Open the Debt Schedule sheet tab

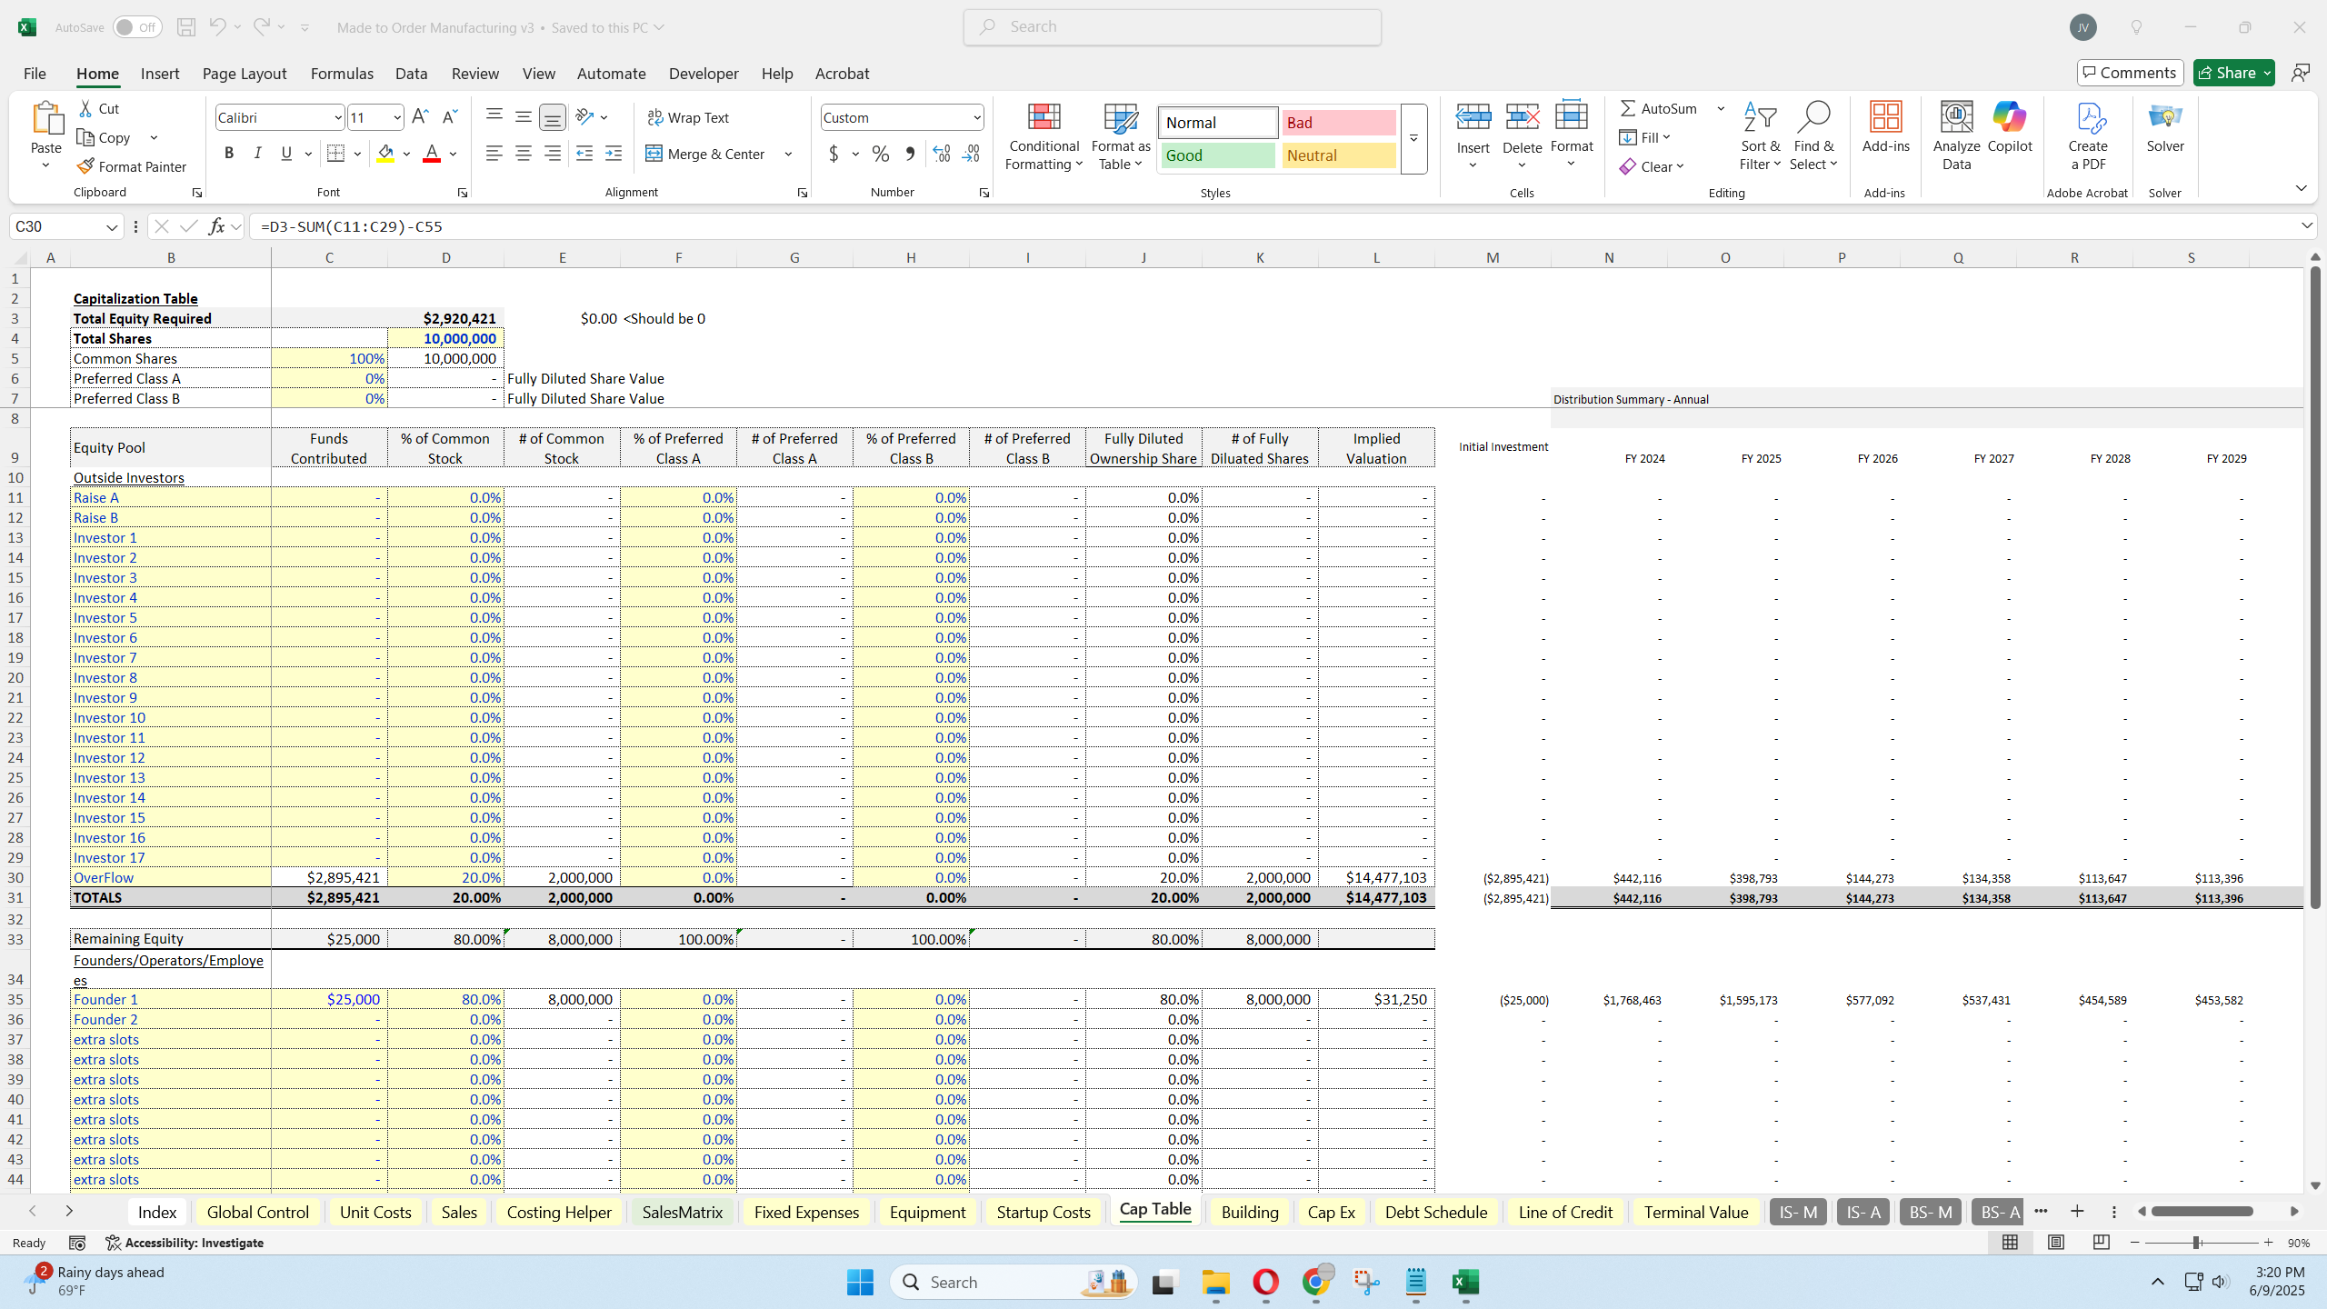[1434, 1211]
